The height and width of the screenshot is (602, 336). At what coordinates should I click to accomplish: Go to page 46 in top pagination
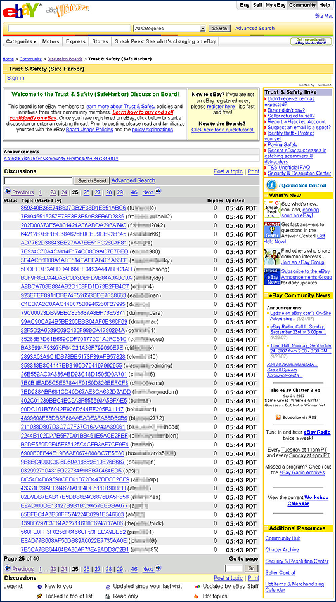click(x=134, y=192)
